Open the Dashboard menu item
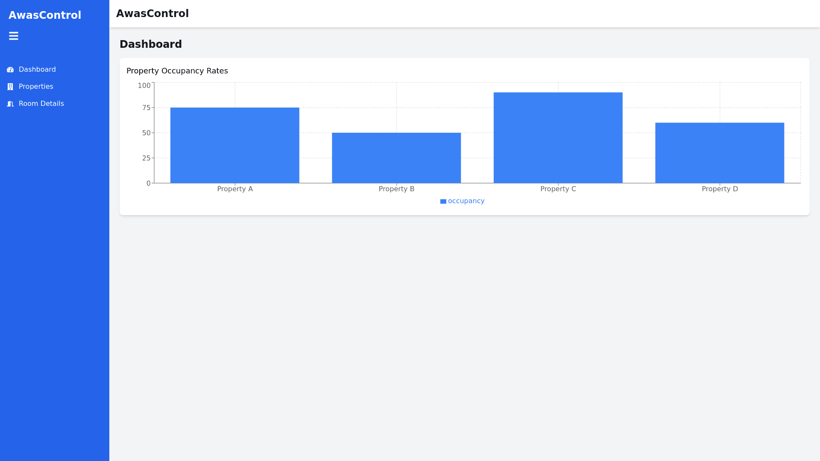The image size is (820, 461). click(x=37, y=70)
